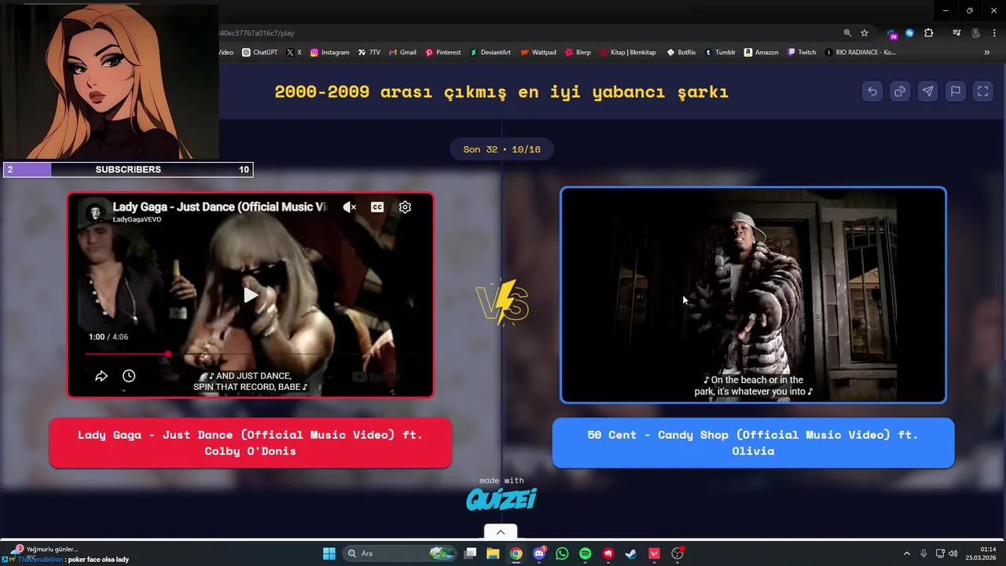Click the flag report icon
1006x566 pixels.
(x=955, y=91)
